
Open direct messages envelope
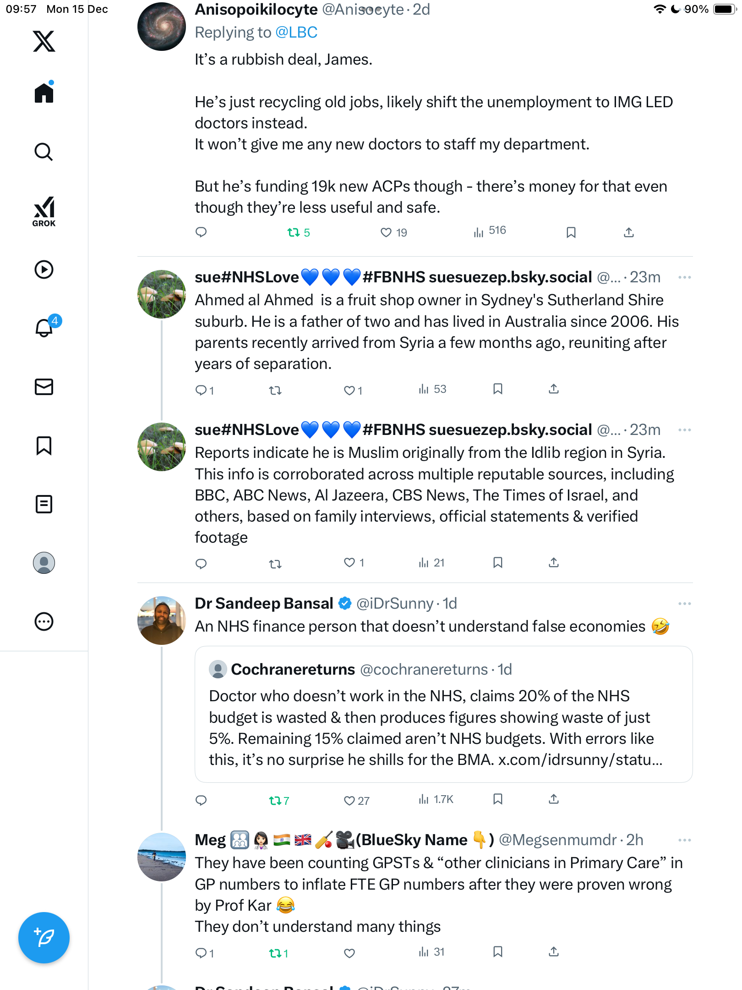tap(44, 387)
